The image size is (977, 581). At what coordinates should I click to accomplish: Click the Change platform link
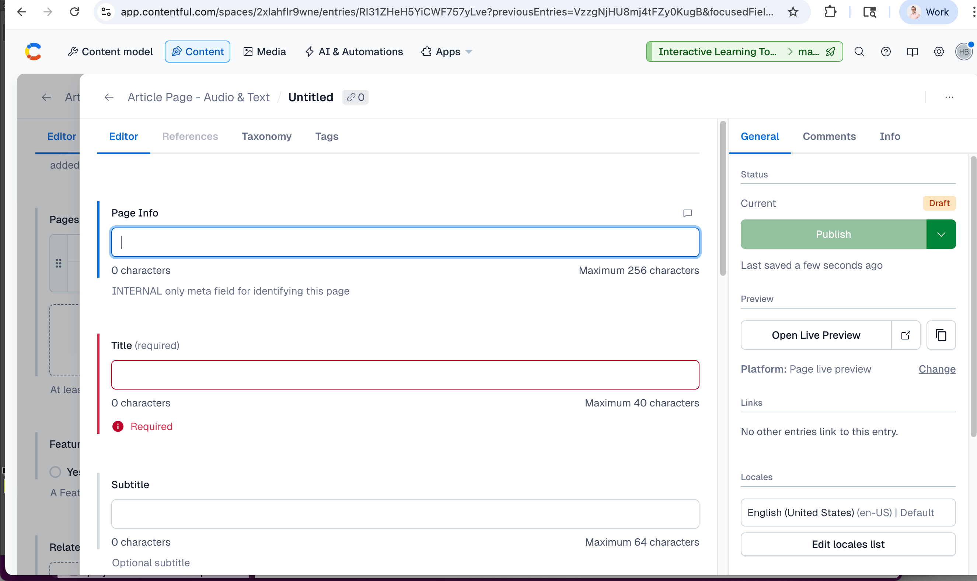[x=936, y=369]
